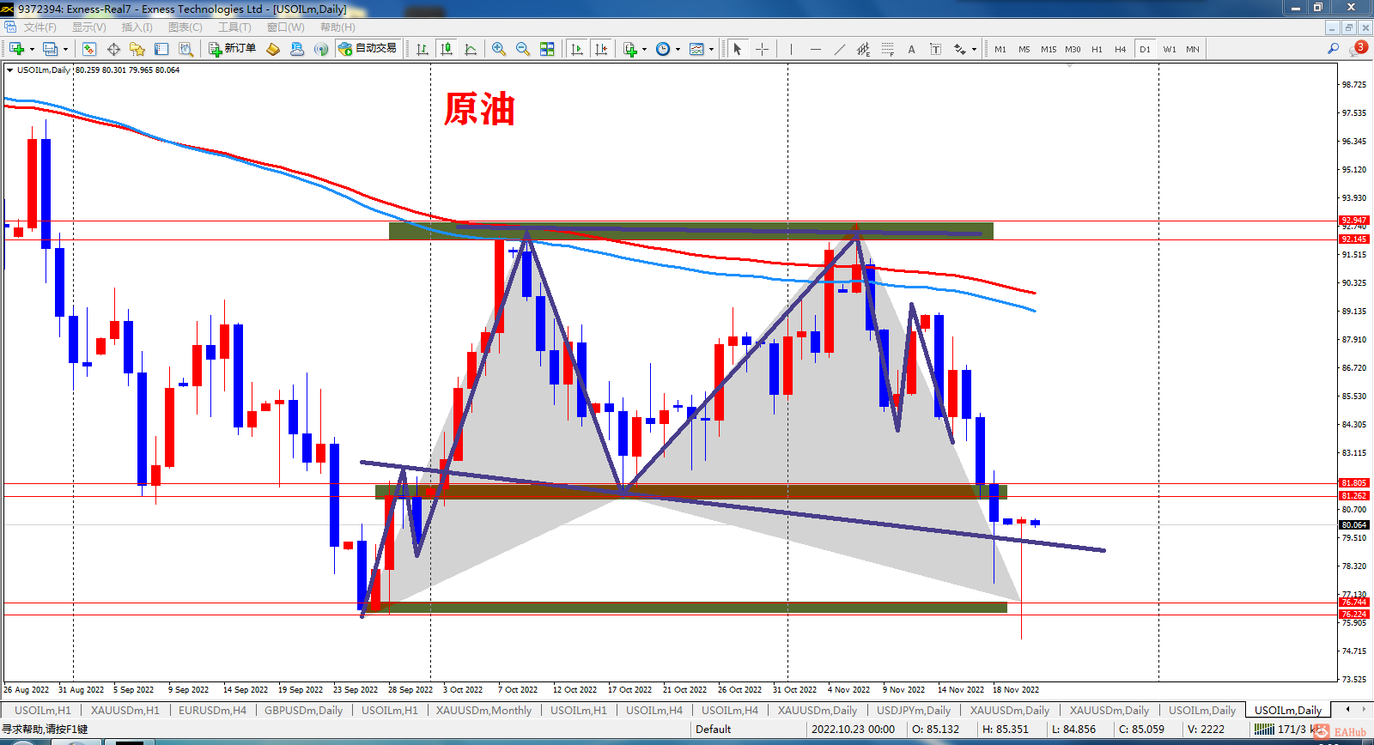Zoom out of the chart
This screenshot has height=745, width=1374.
(523, 49)
